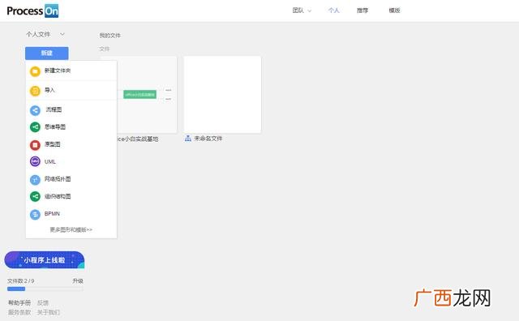Click the 小程序上线啦 banner
519x321 pixels.
[45, 260]
